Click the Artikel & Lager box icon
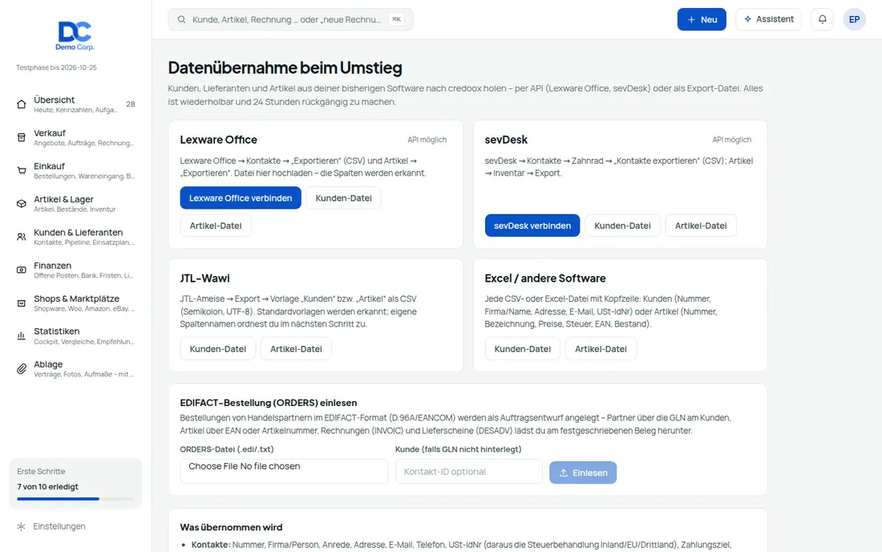 click(x=22, y=204)
